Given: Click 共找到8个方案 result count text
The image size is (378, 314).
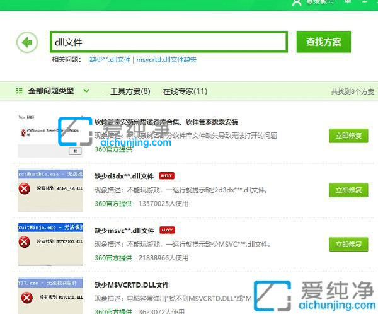Looking at the screenshot, I should (352, 91).
